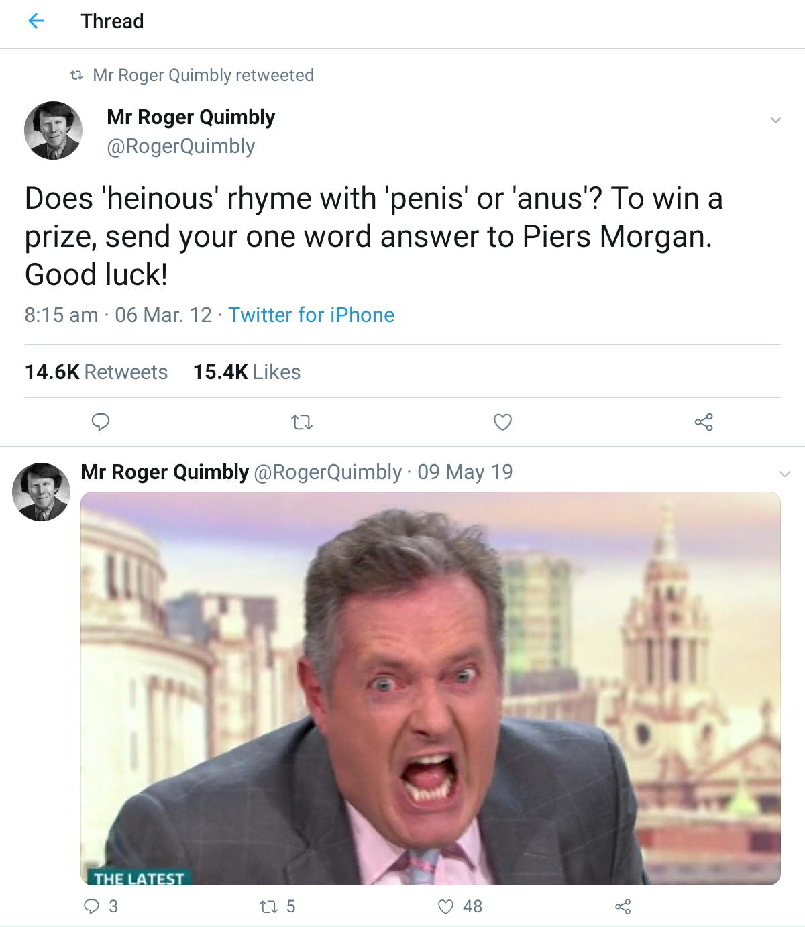Open the main tweet's options chevron

point(775,121)
